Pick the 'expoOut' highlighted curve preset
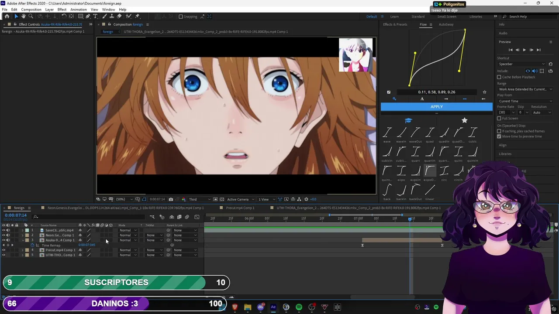 pos(430,171)
